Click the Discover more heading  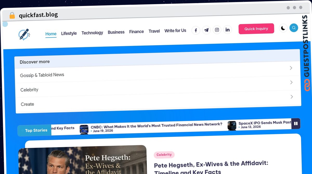35,62
